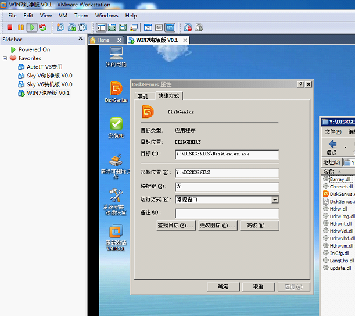The height and width of the screenshot is (317, 355).
Task: Click the 起始位置 input field
Action: click(227, 173)
